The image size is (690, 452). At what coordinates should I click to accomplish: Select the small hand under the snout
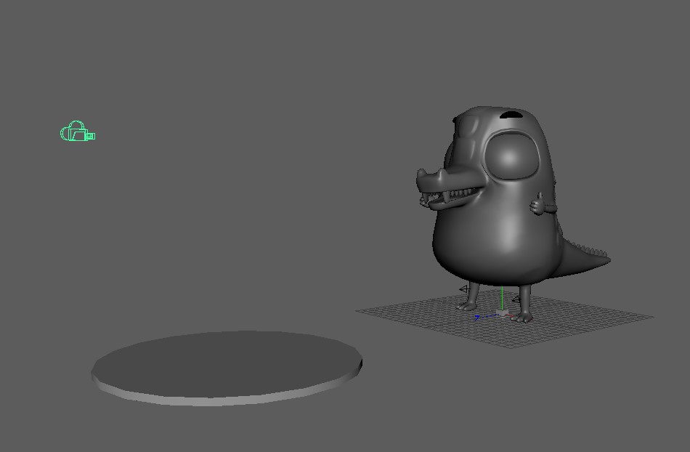(x=423, y=201)
